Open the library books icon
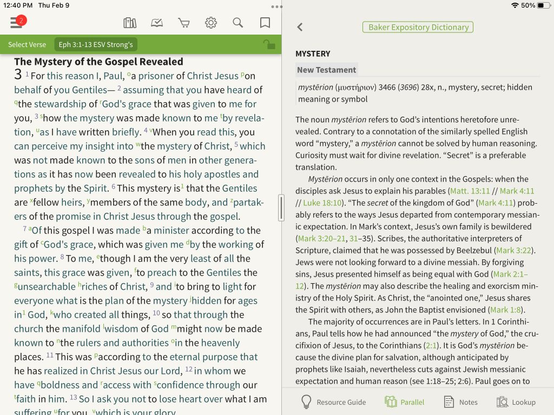Screen dimensions: 554x415 tap(130, 23)
